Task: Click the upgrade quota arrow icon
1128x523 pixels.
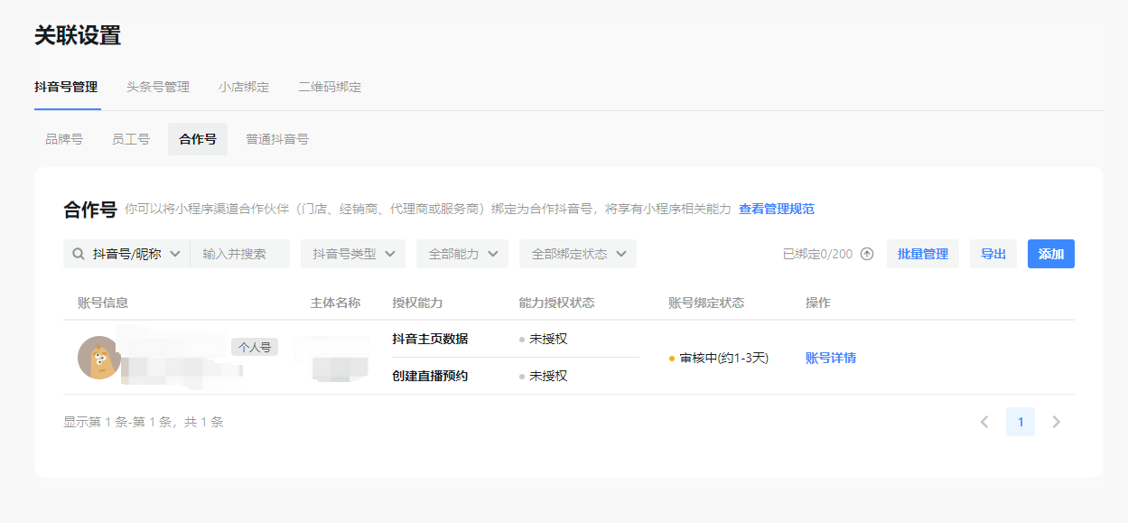Action: point(867,254)
